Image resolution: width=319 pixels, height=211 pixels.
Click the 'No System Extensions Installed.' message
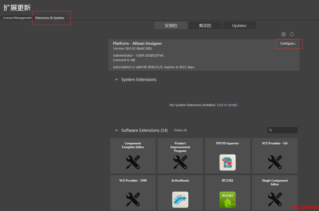pos(193,105)
